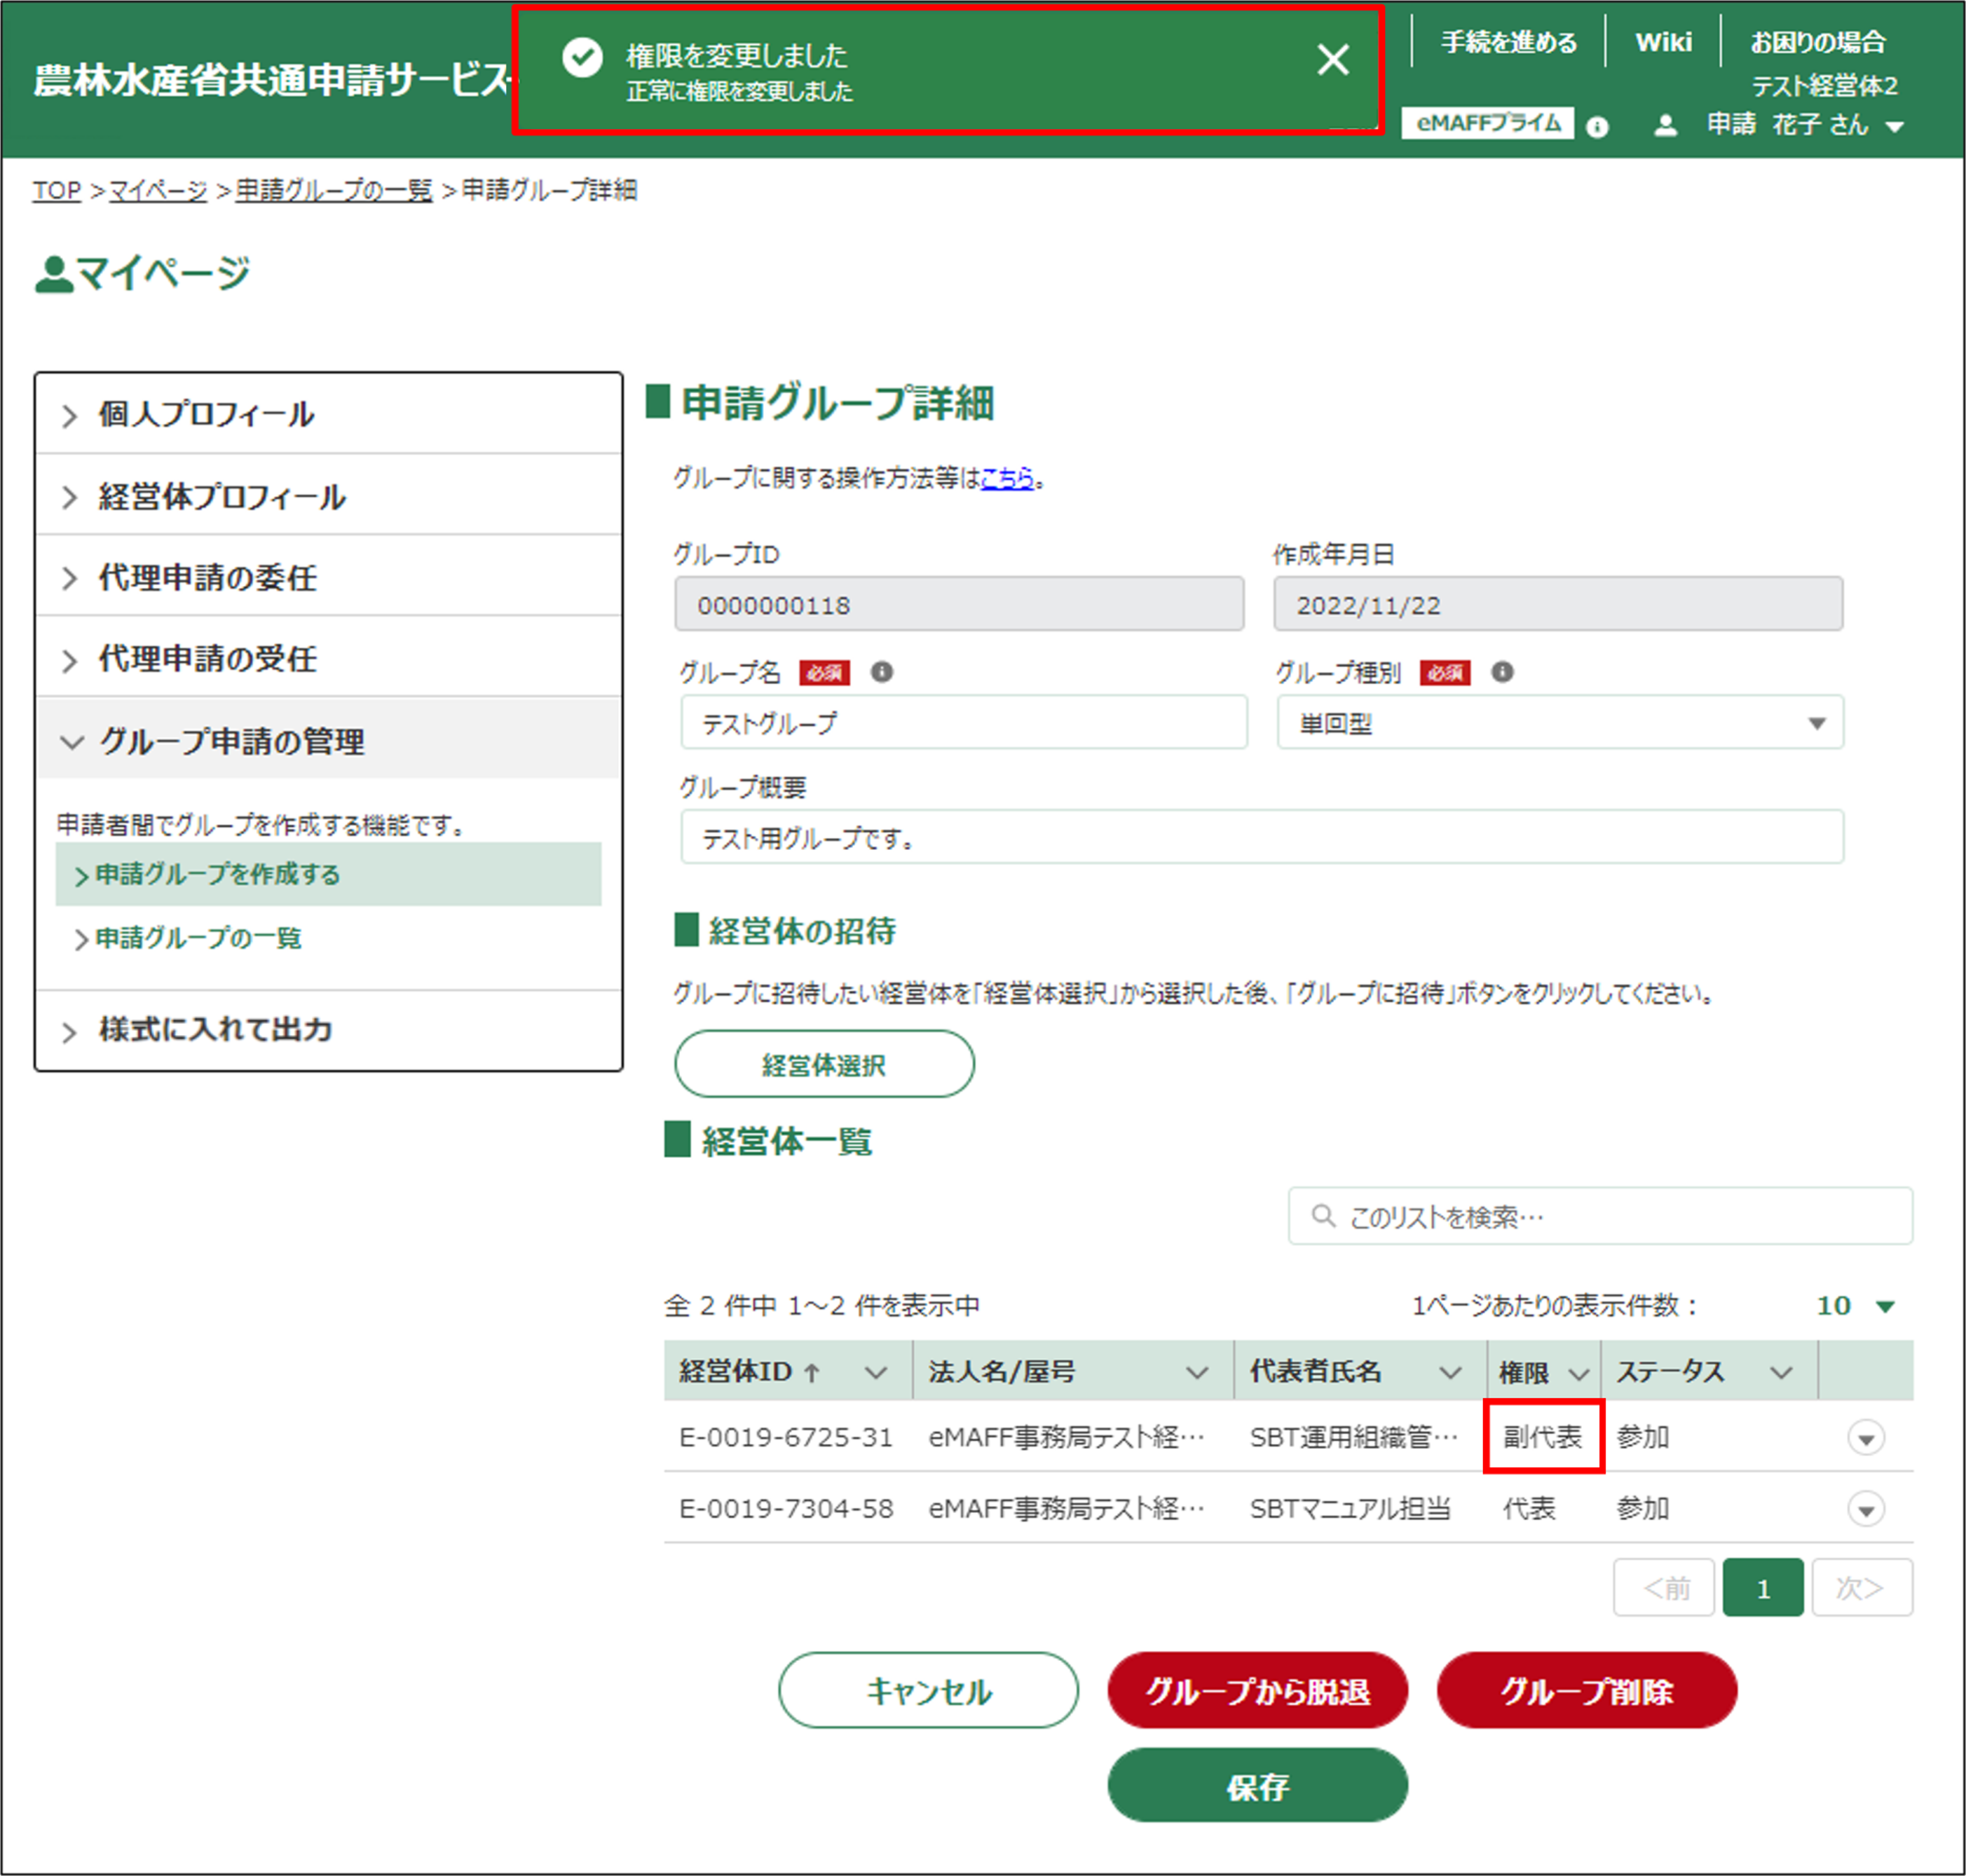Open row action menu for E-0019-7304-58
1966x1876 pixels.
click(x=1865, y=1509)
